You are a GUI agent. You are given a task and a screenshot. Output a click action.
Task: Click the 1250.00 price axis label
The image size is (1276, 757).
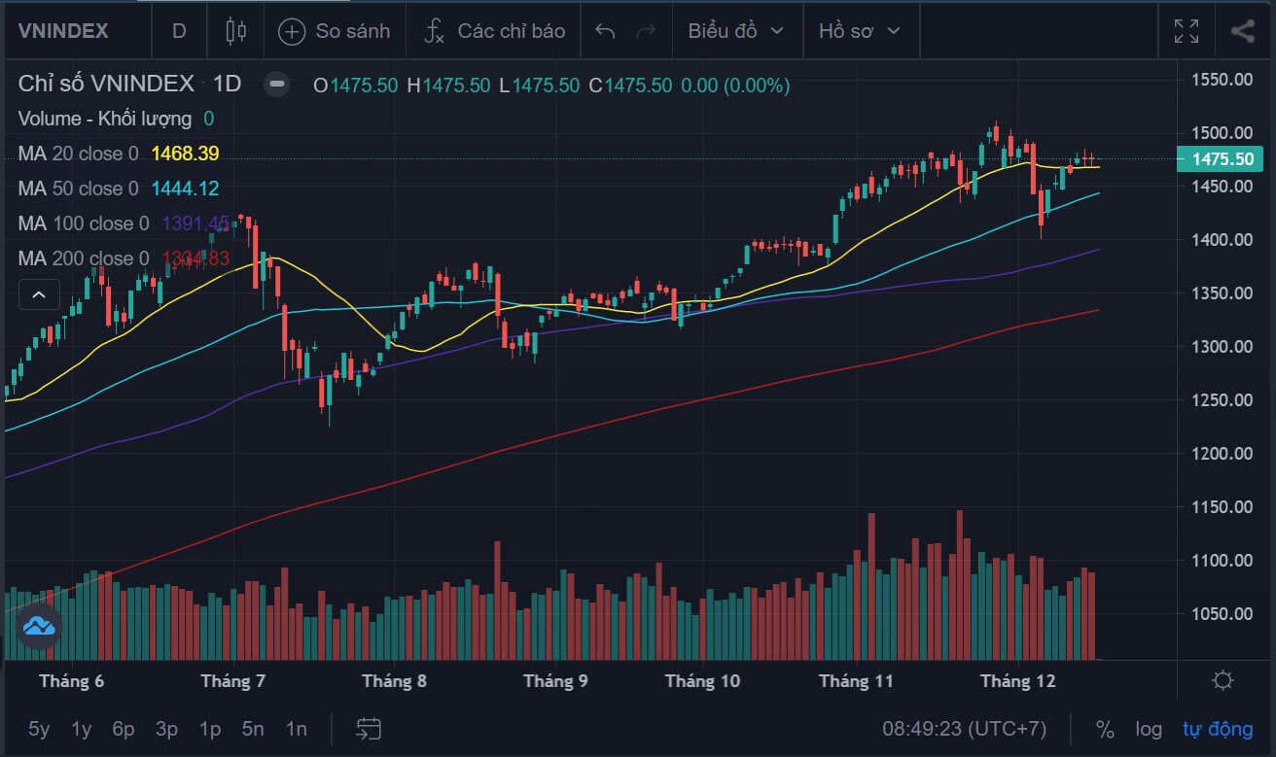click(x=1222, y=399)
